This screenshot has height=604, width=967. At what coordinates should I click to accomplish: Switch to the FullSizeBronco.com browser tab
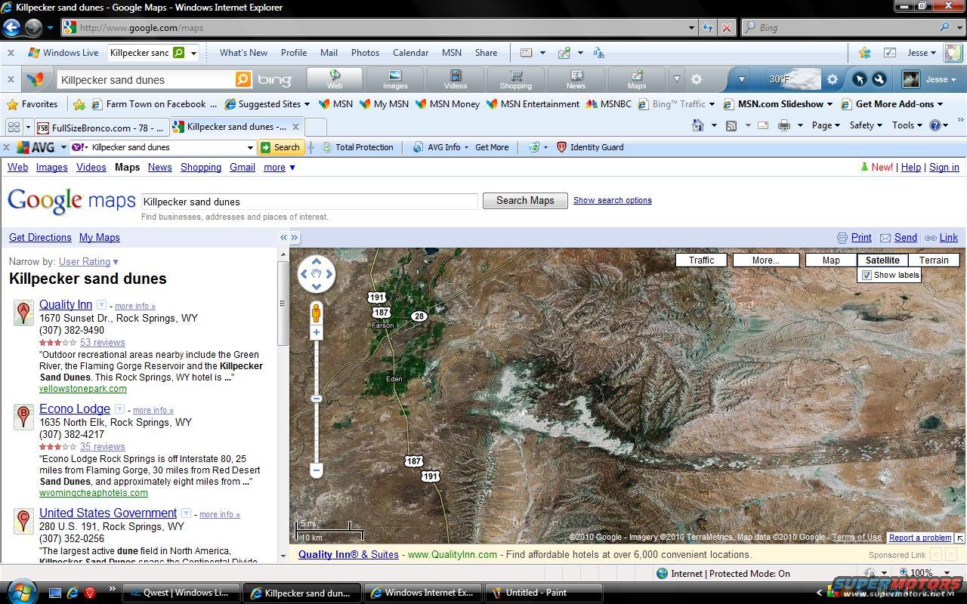[x=101, y=128]
